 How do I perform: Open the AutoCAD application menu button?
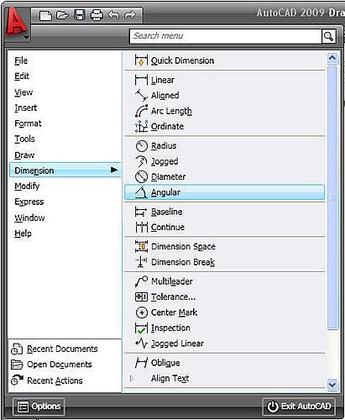17,25
